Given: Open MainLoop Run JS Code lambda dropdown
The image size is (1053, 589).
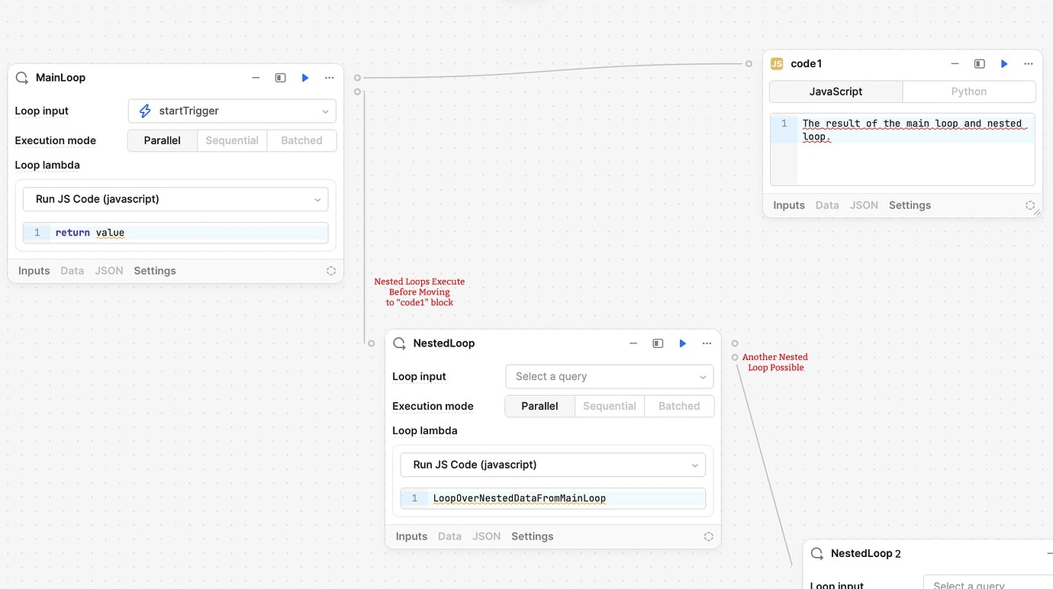Looking at the screenshot, I should pos(175,199).
